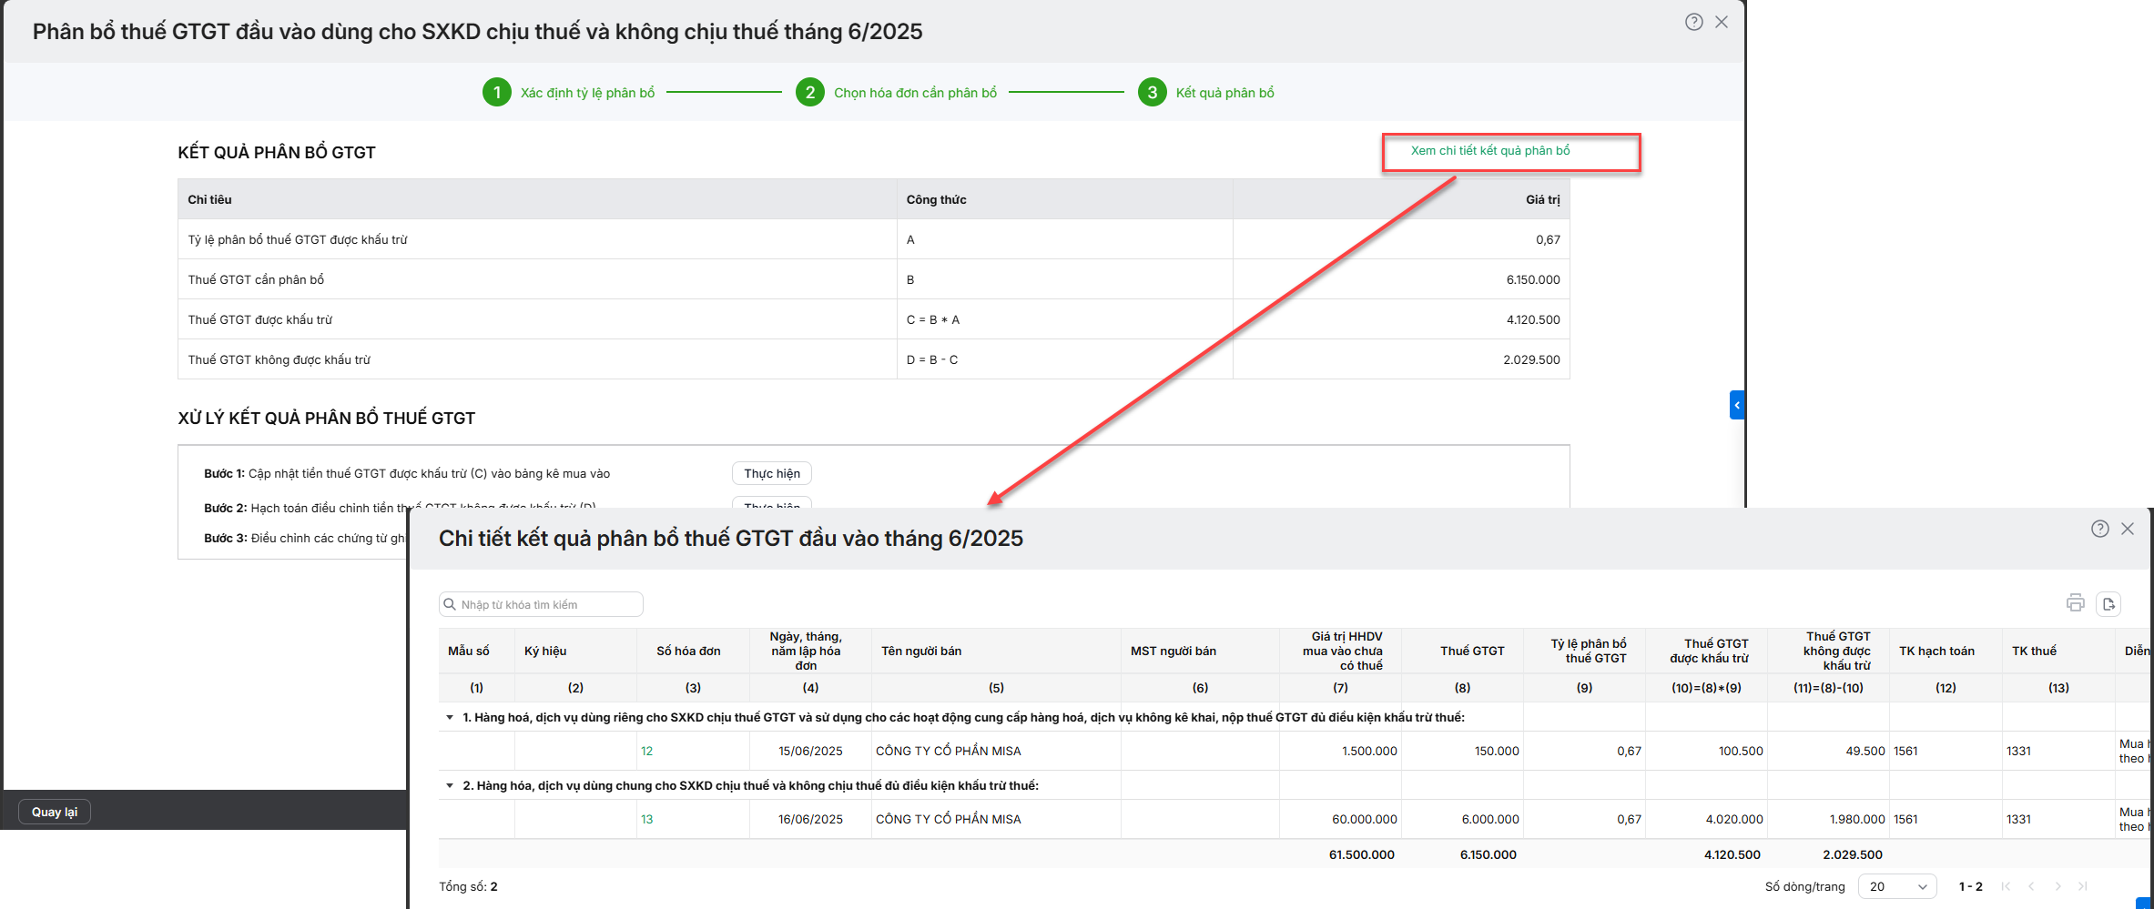Click Tên người bán column header
2154x909 pixels.
(996, 651)
